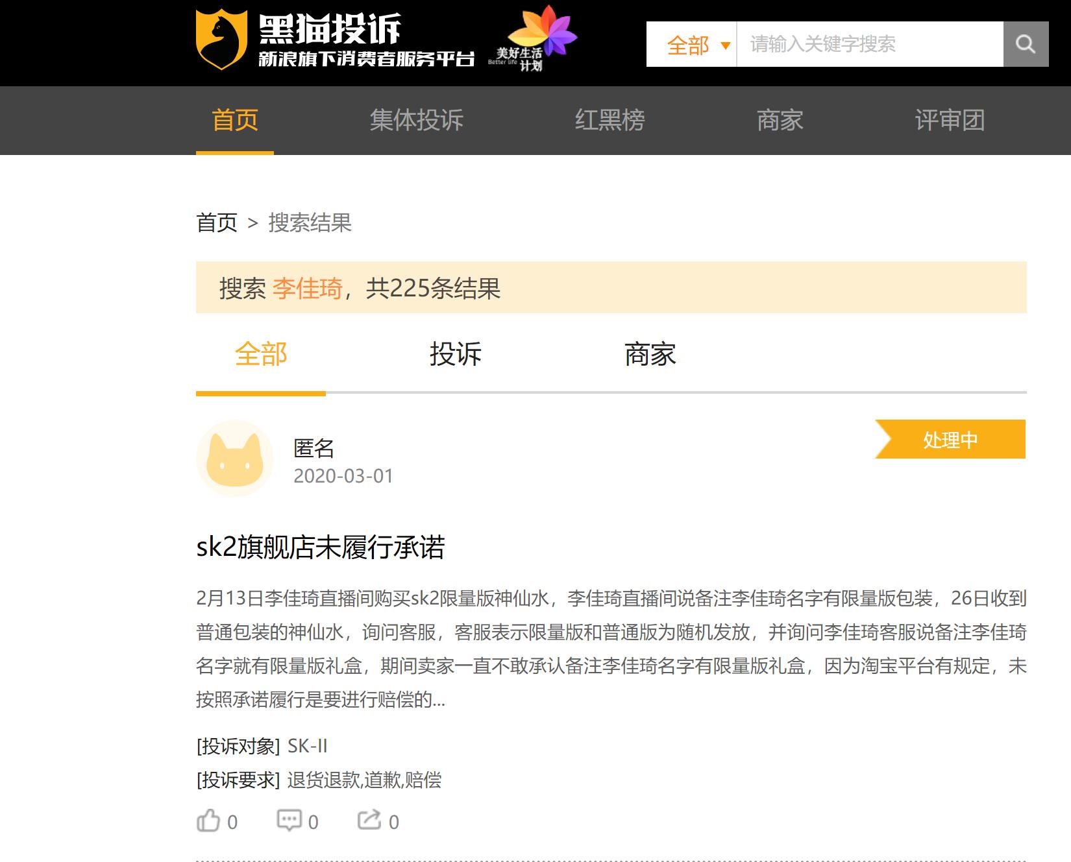Select the thumbs-up like icon on the complaint
The width and height of the screenshot is (1071, 862).
pos(209,820)
